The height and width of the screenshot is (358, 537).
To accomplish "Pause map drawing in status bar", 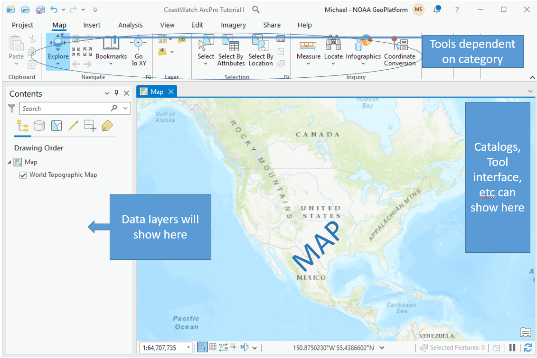I will [x=512, y=348].
